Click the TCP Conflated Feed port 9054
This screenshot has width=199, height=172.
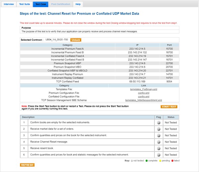[x=169, y=81]
